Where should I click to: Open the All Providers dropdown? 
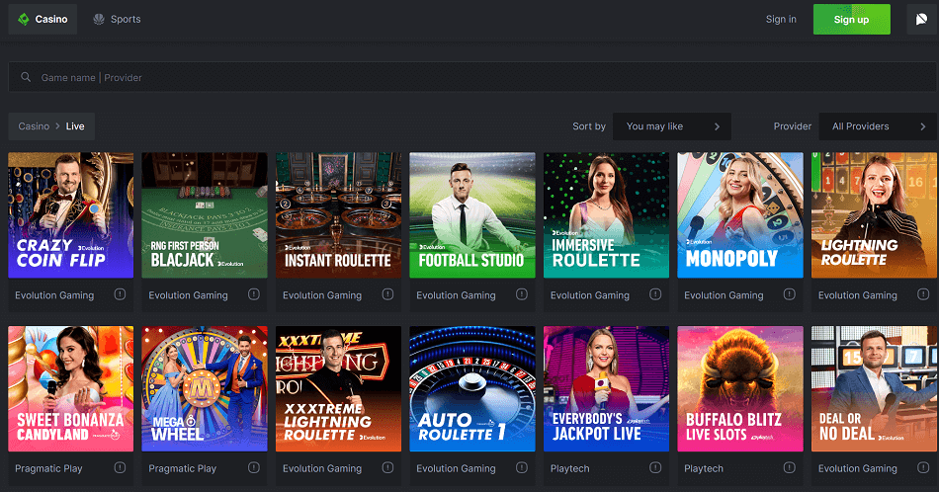click(x=878, y=126)
